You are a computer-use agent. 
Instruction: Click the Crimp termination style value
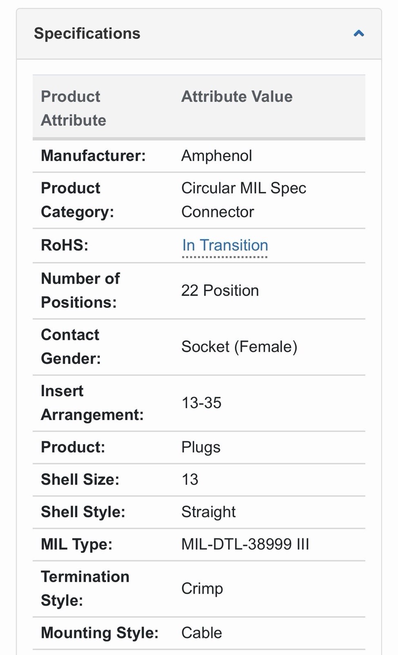pyautogui.click(x=202, y=589)
